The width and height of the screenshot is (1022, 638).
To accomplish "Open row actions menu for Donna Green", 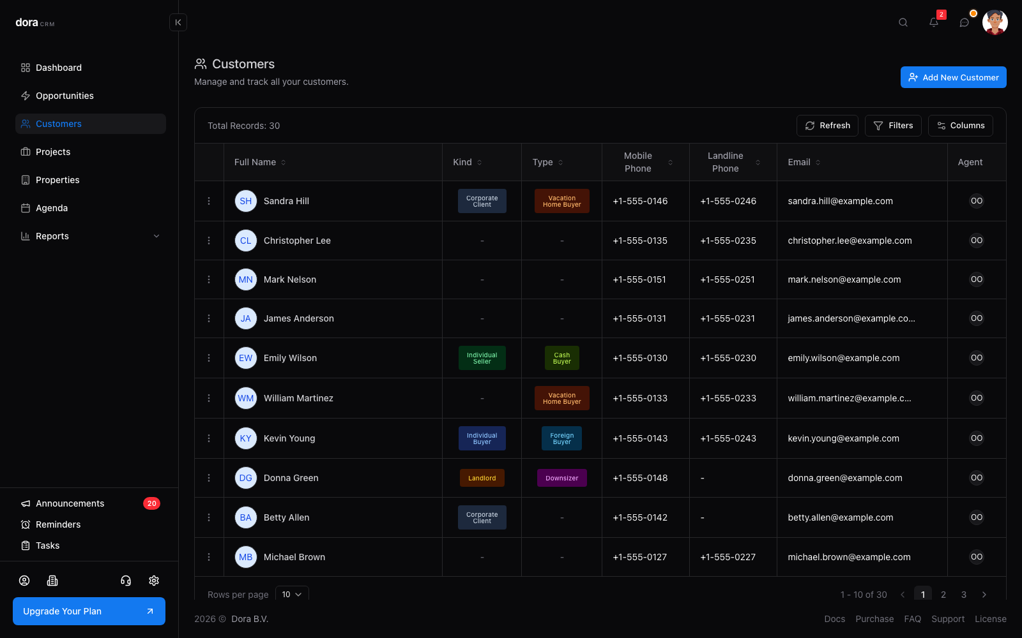I will pyautogui.click(x=209, y=478).
